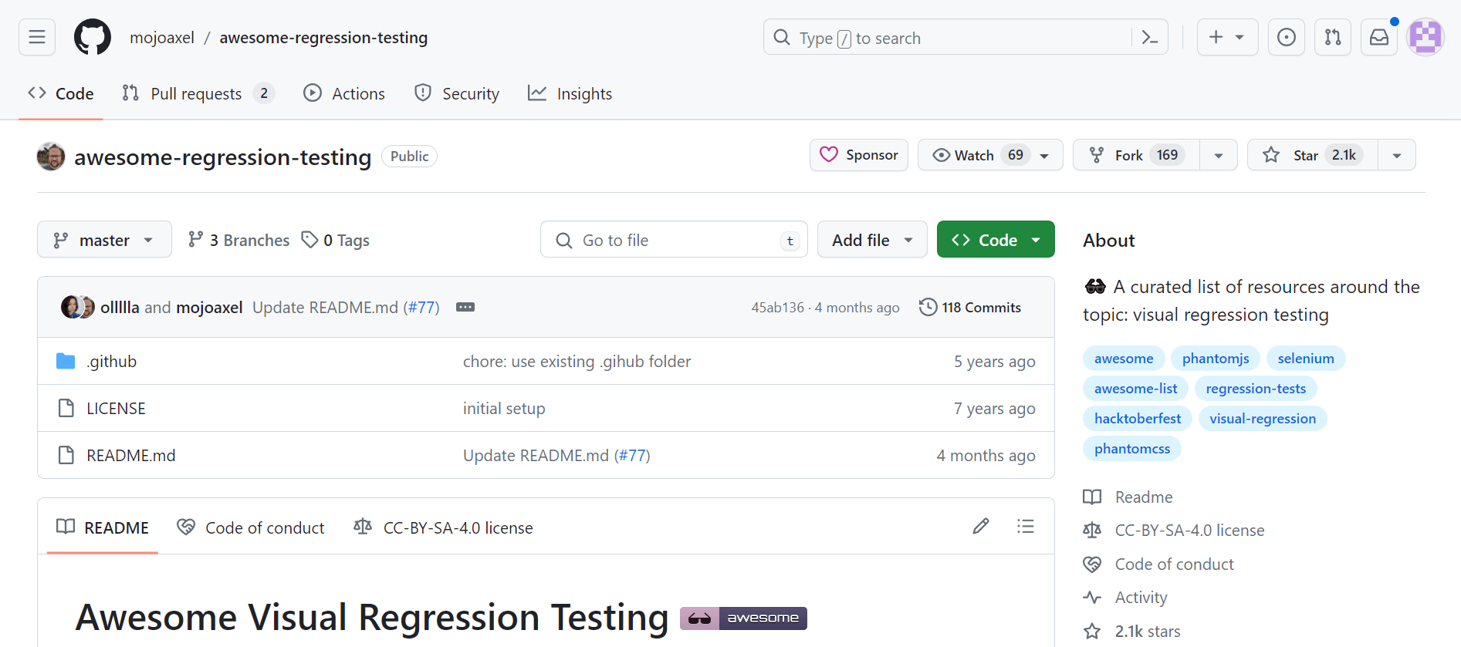Viewport: 1461px width, 647px height.
Task: Click the GitHub logo home icon
Action: pos(93,37)
